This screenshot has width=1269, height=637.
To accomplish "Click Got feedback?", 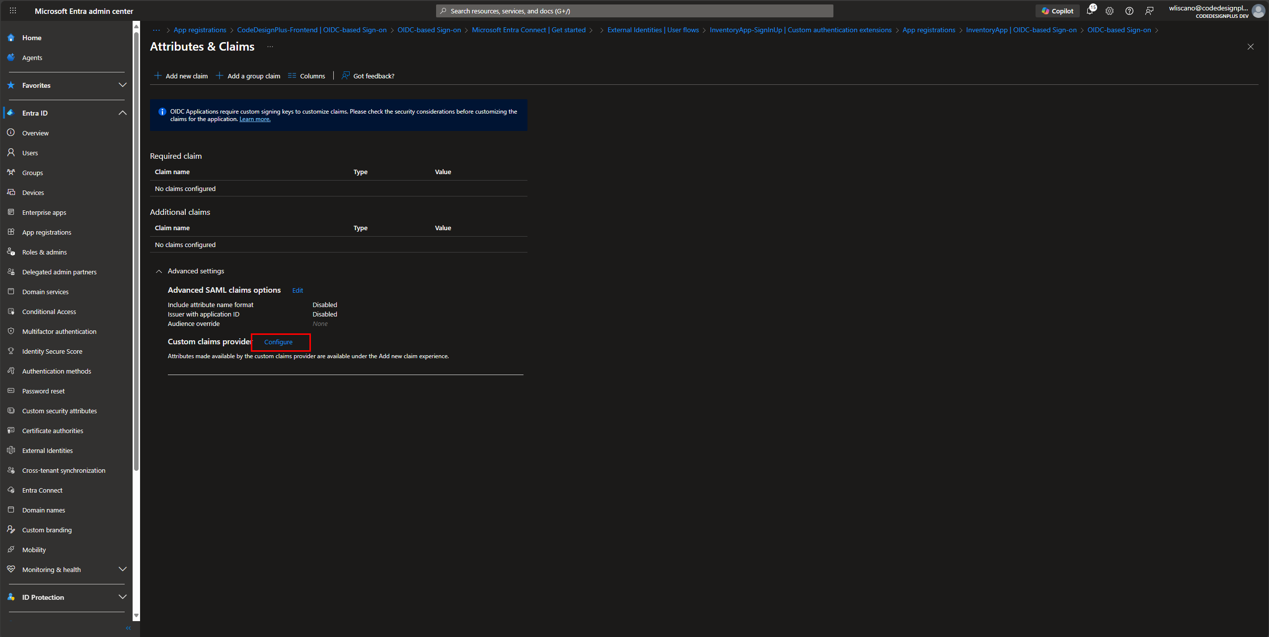I will click(x=368, y=76).
